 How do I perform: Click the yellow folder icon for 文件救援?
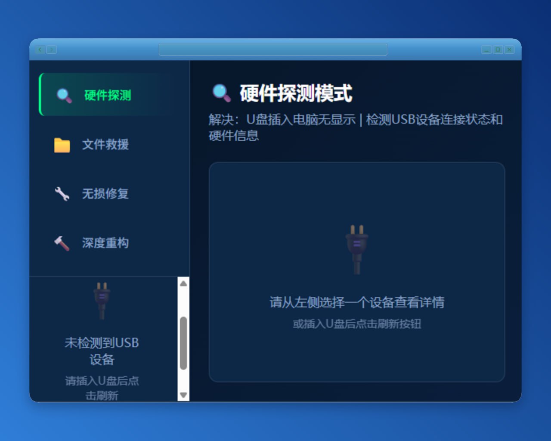point(62,145)
